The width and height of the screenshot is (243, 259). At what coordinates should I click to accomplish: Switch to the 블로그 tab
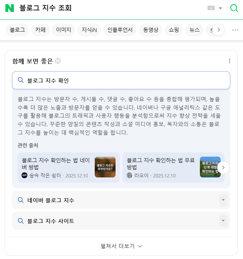tap(17, 30)
